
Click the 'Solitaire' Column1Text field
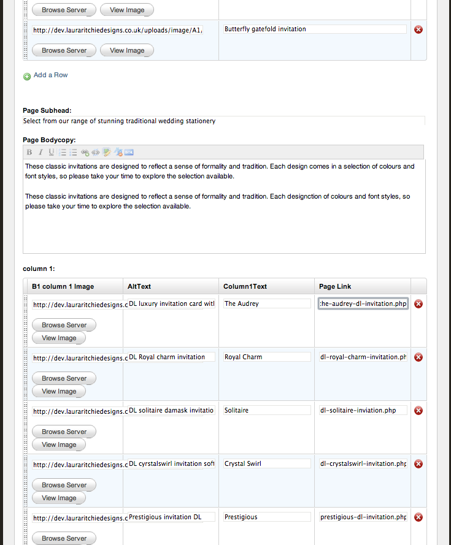click(267, 410)
